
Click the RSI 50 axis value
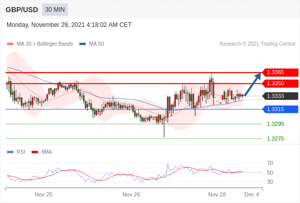[x=270, y=173]
